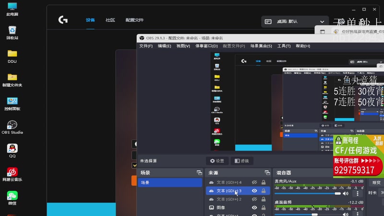Viewport: 384px width, 216px height.
Task: Open the 配置文件(P) menu in OBS
Action: point(234,46)
